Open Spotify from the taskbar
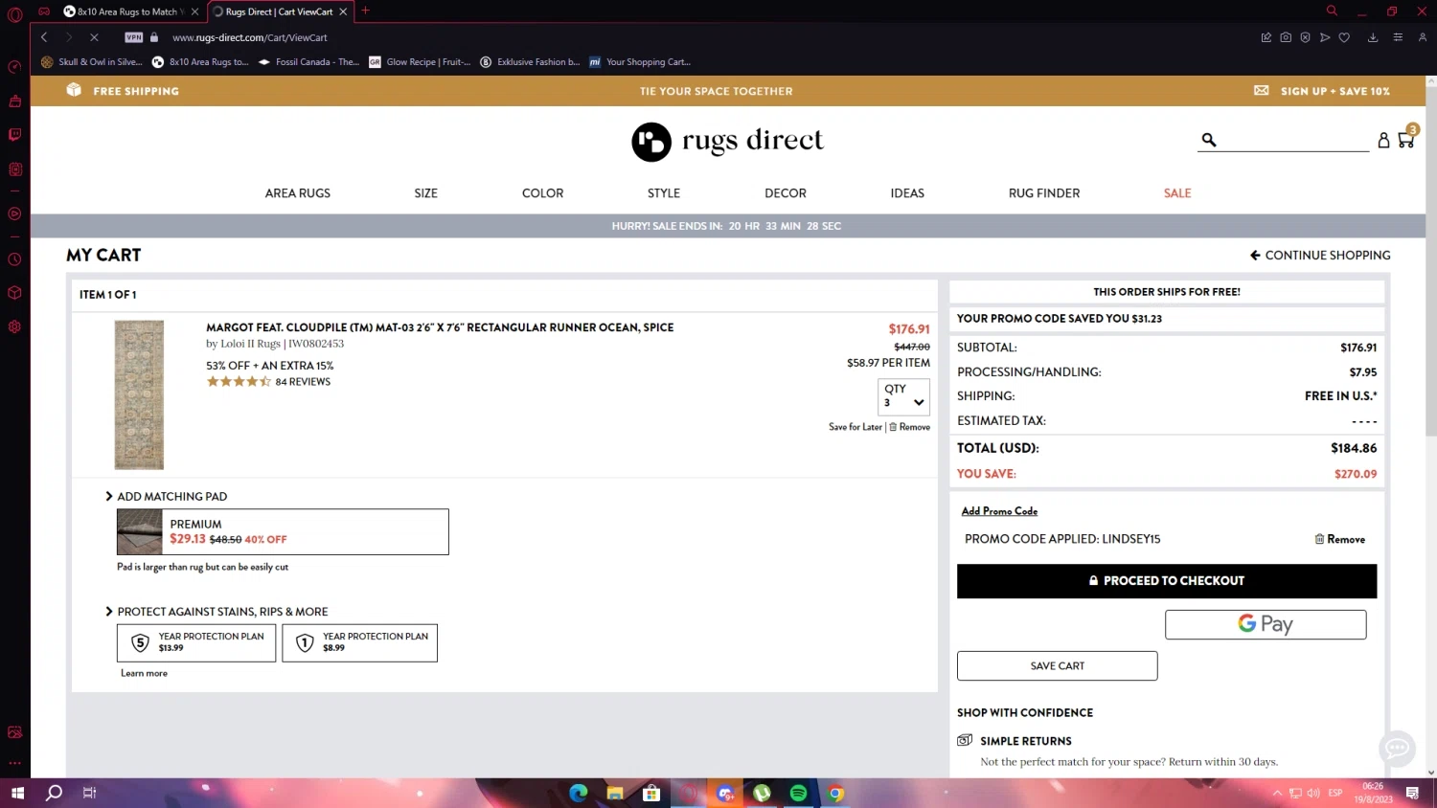 799,793
